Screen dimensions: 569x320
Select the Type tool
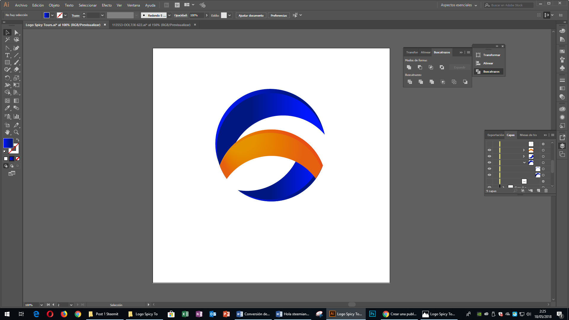(x=7, y=55)
